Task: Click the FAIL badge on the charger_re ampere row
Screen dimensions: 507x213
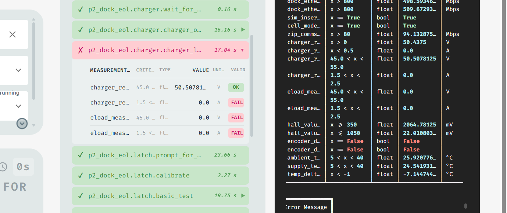Action: point(236,103)
